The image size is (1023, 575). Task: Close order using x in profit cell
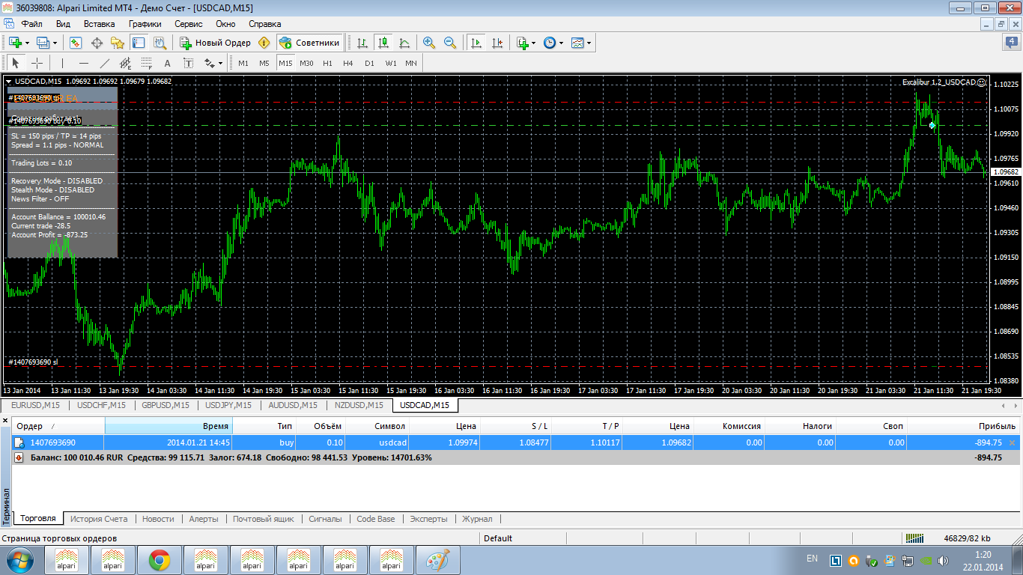point(1013,442)
